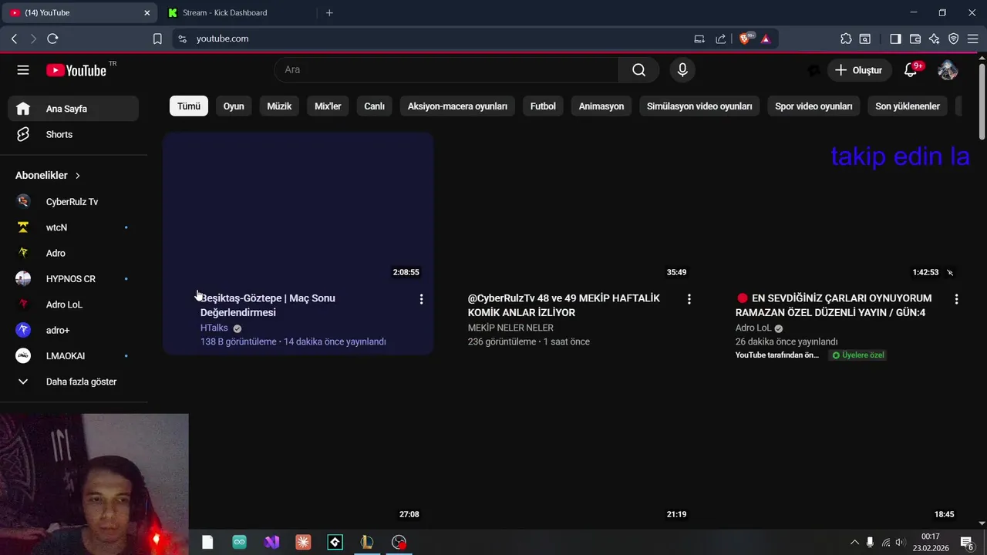
Task: Click the YouTube logo
Action: [76, 70]
